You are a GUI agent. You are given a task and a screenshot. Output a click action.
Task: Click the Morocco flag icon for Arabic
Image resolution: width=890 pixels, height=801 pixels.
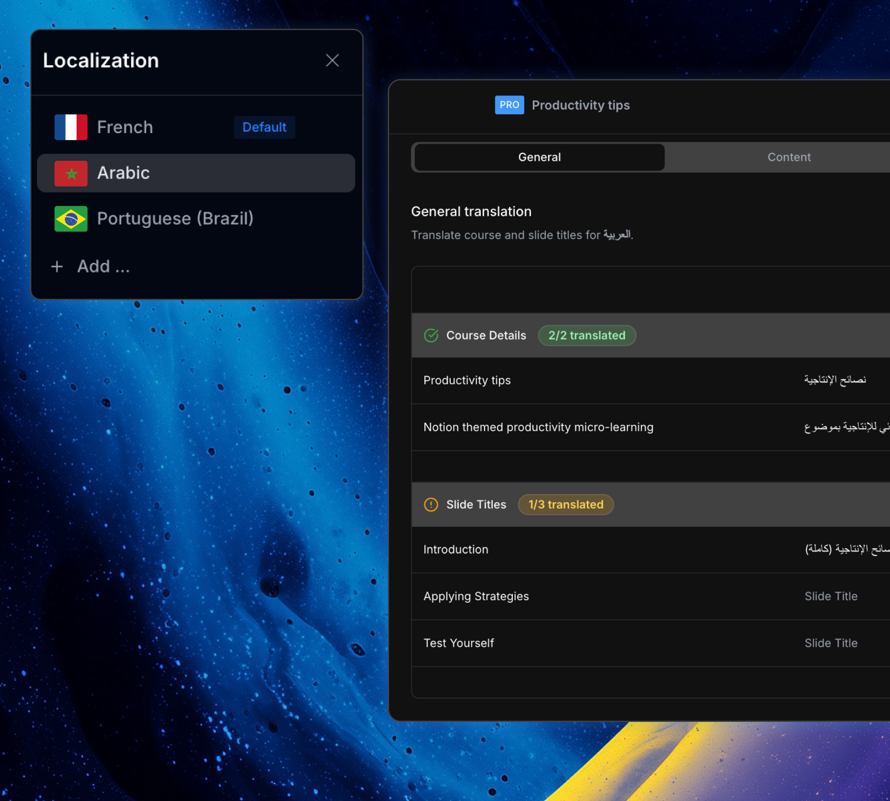pyautogui.click(x=71, y=173)
